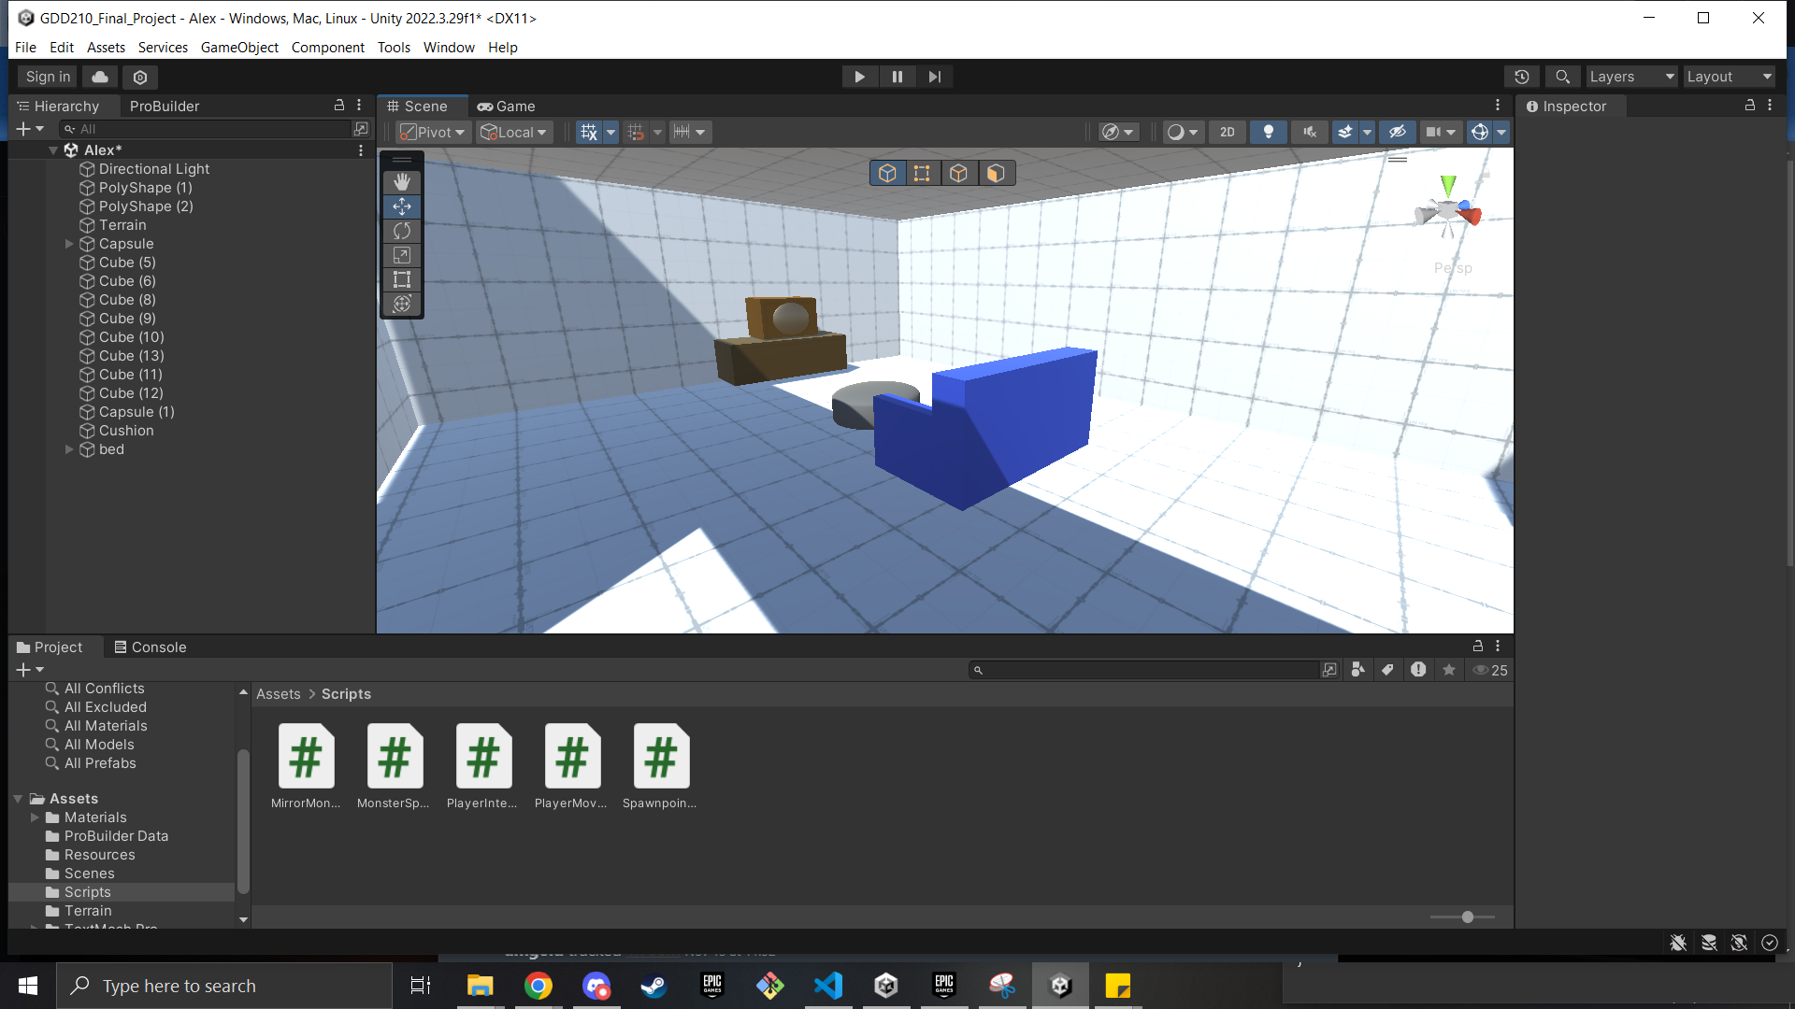
Task: Open the Pivot handle position dropdown
Action: click(x=433, y=132)
